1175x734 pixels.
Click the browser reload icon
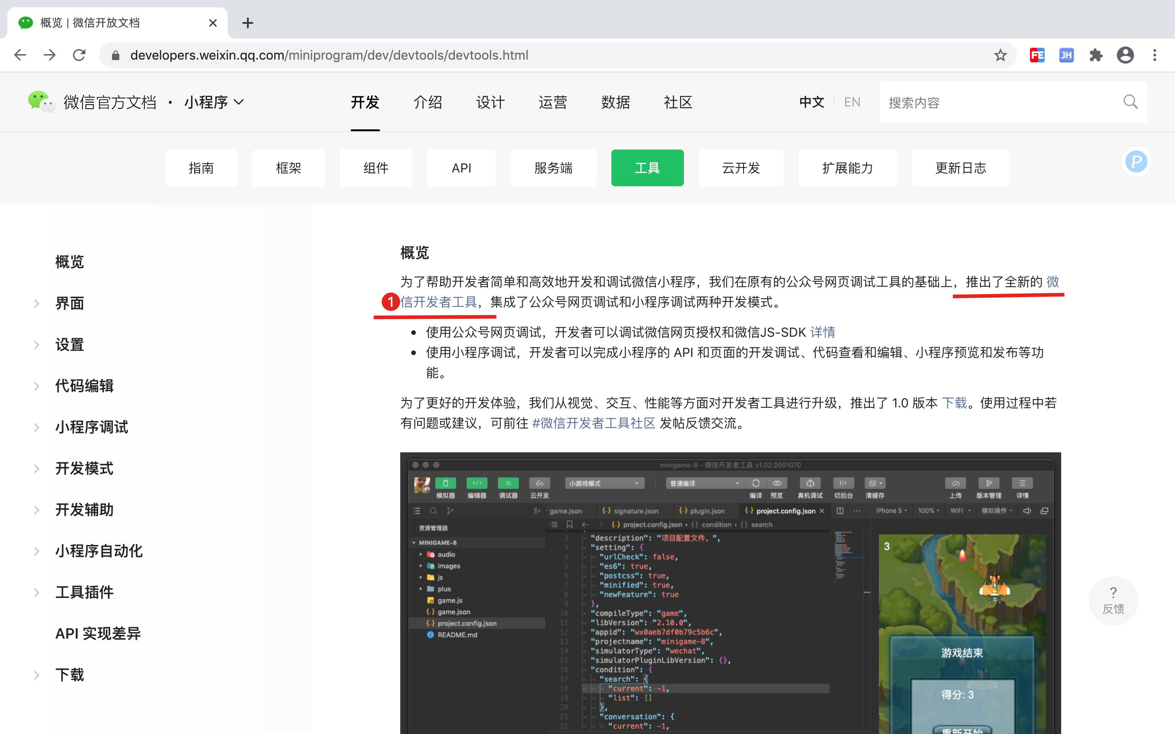tap(79, 55)
